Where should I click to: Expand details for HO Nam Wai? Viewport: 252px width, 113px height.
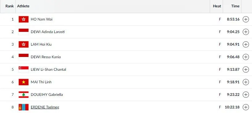point(246,19)
